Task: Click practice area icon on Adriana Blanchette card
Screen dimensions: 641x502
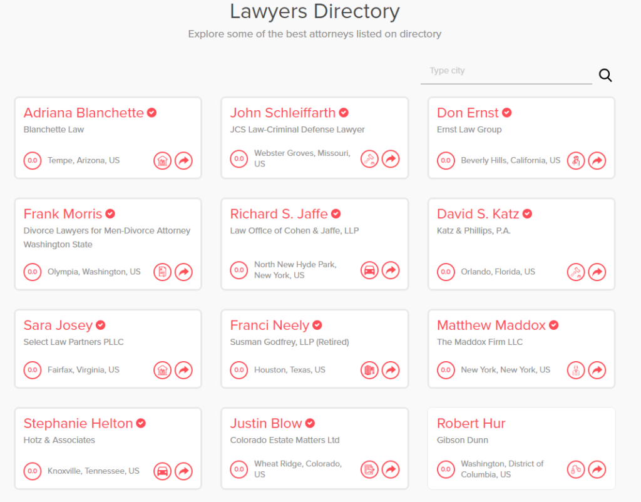Action: point(162,161)
